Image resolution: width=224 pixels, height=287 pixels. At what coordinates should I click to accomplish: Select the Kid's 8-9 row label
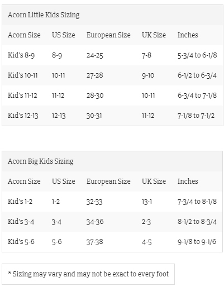pos(21,55)
